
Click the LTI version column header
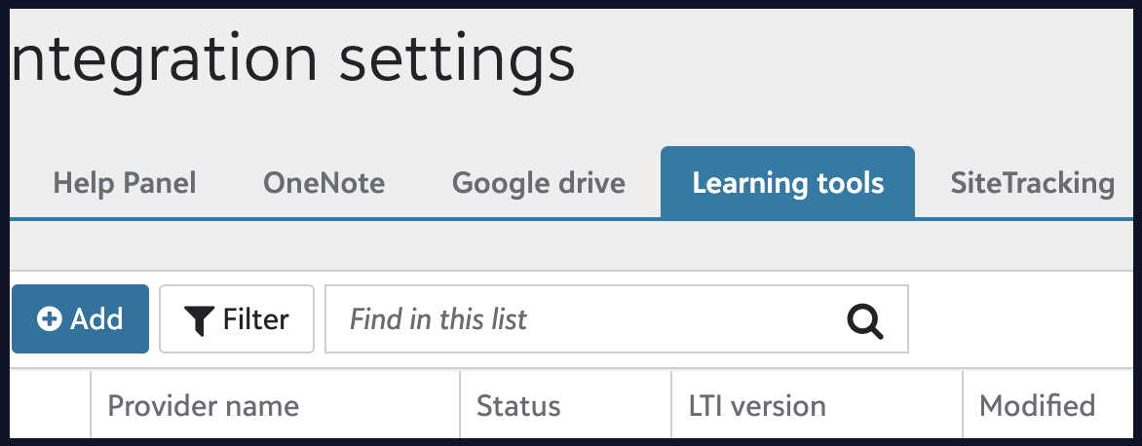(750, 405)
